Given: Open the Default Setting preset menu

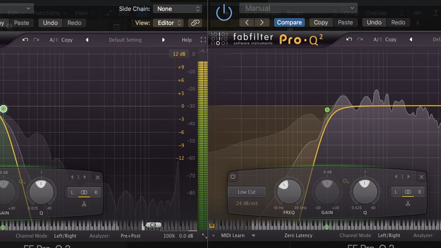Looking at the screenshot, I should (x=125, y=40).
